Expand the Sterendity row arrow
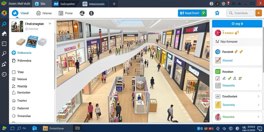The width and height of the screenshot is (264, 132). [259, 85]
